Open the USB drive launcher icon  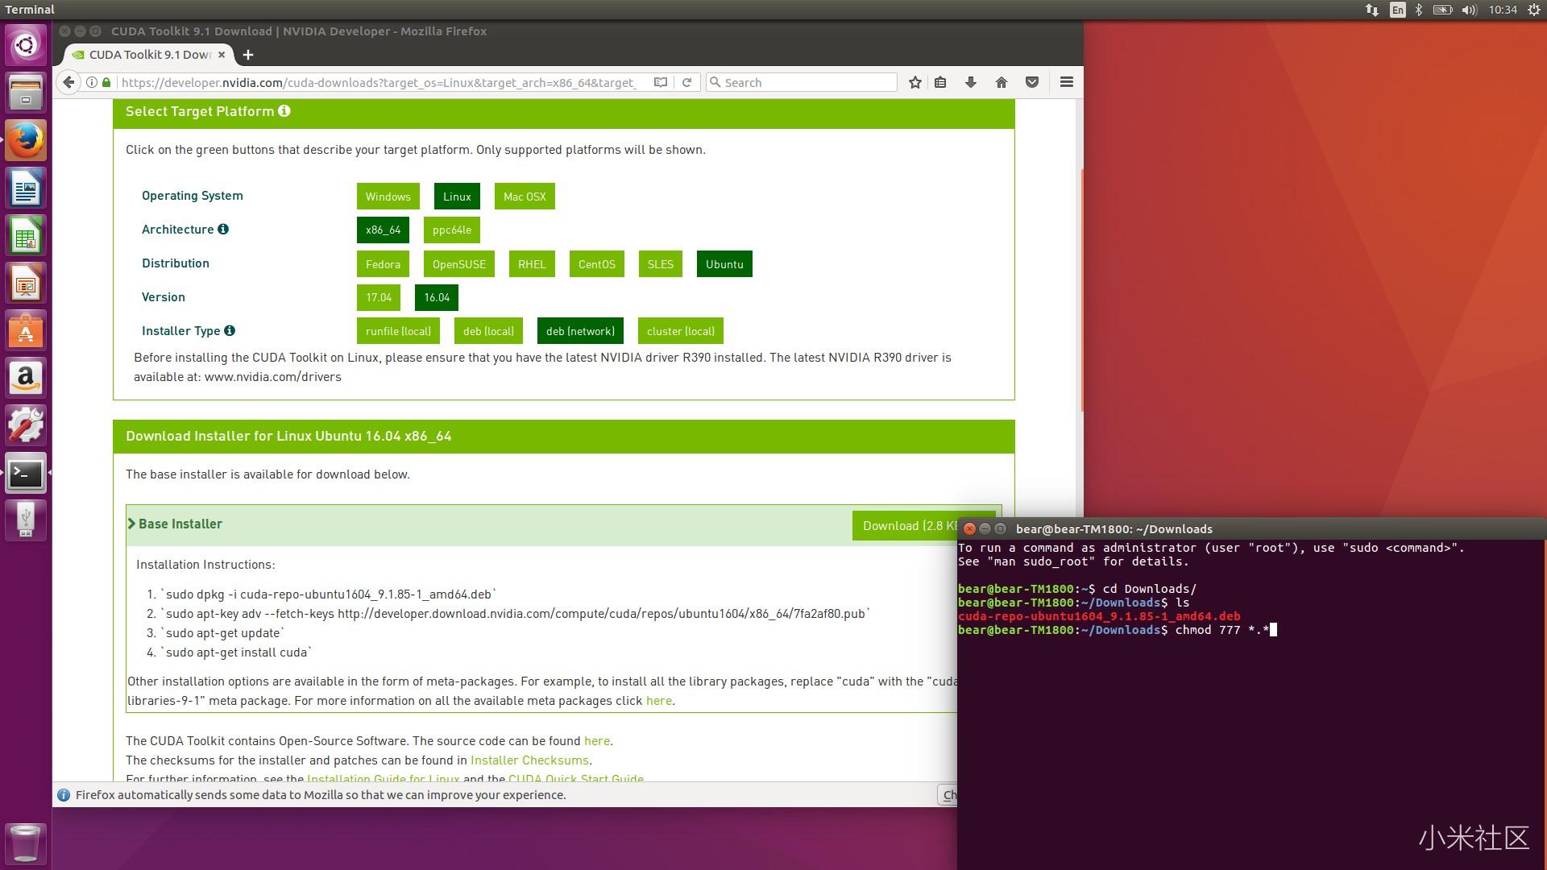click(x=26, y=520)
